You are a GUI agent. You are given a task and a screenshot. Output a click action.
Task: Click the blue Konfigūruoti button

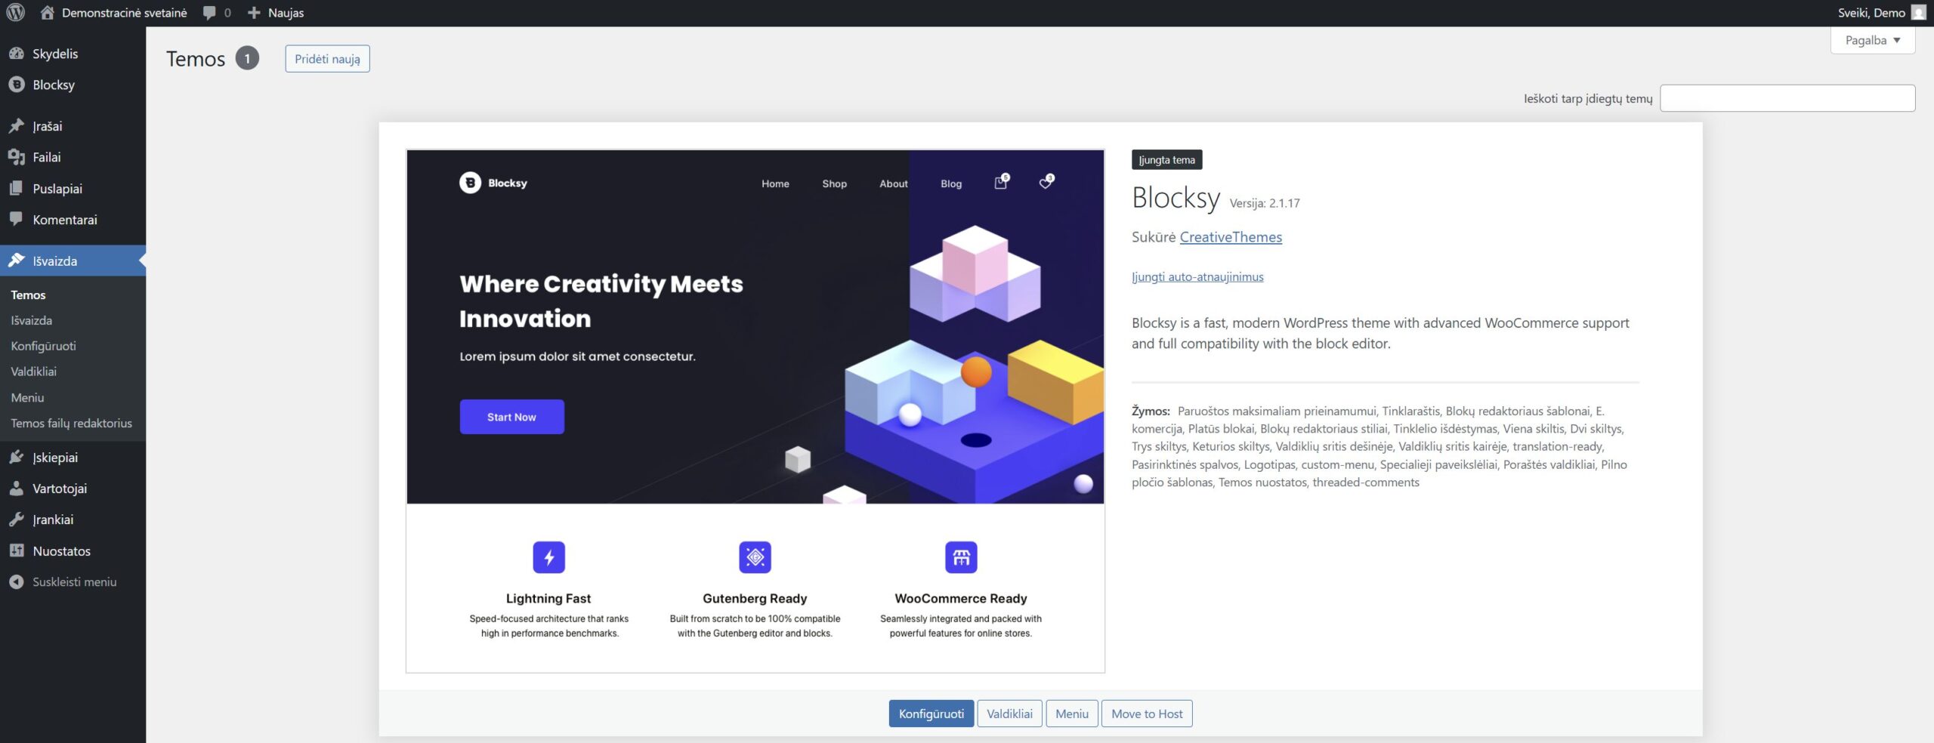tap(931, 714)
